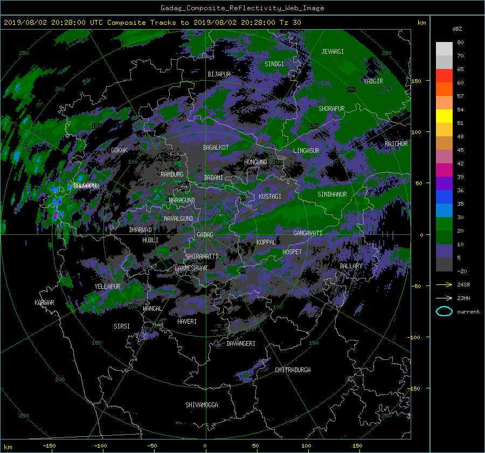The height and width of the screenshot is (453, 485).
Task: Click the HUNGUND city label
Action: [255, 162]
